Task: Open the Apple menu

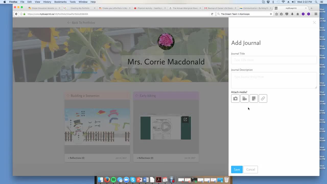Action: pos(5,2)
